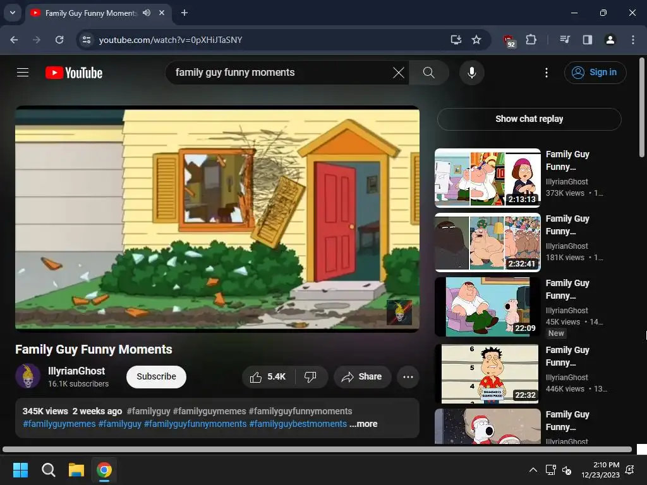
Task: Close the Family Guy Funny Moments tab
Action: tap(162, 13)
